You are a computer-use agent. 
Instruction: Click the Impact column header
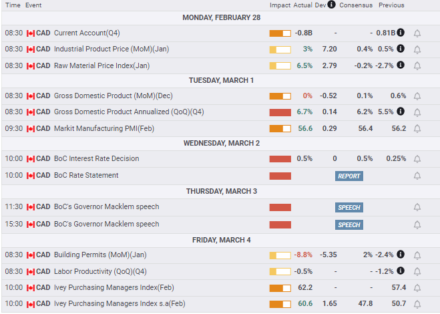pyautogui.click(x=280, y=5)
